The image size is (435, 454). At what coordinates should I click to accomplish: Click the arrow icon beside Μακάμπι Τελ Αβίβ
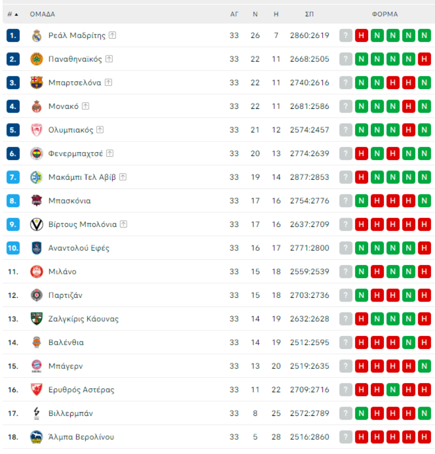pyautogui.click(x=123, y=177)
